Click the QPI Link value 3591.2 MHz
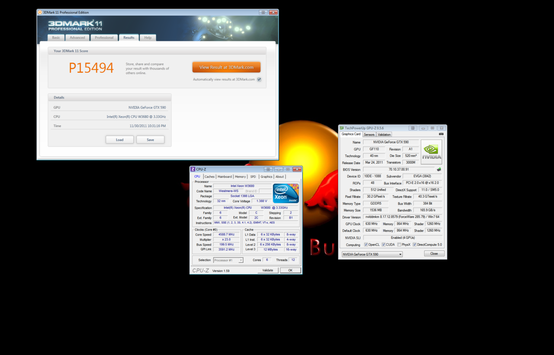This screenshot has width=554, height=355. click(x=226, y=250)
